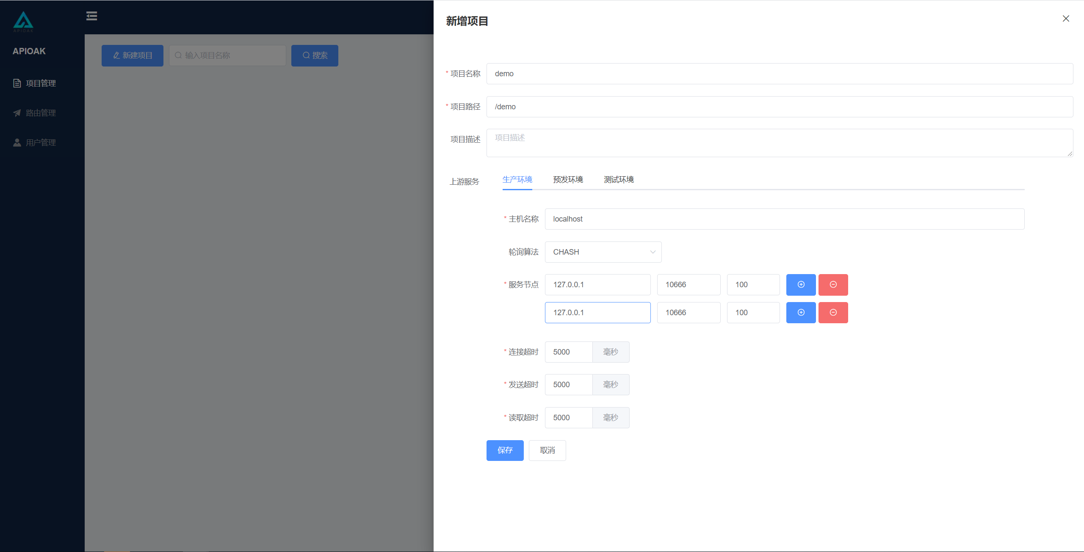Click the second service node weight field
The image size is (1084, 552).
tap(753, 313)
